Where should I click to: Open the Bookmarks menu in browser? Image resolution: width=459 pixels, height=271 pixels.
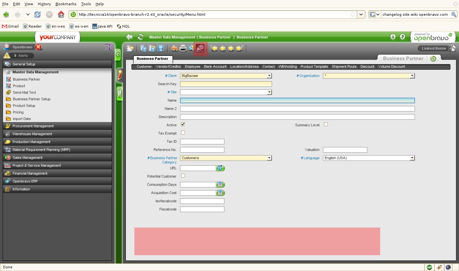coord(66,4)
